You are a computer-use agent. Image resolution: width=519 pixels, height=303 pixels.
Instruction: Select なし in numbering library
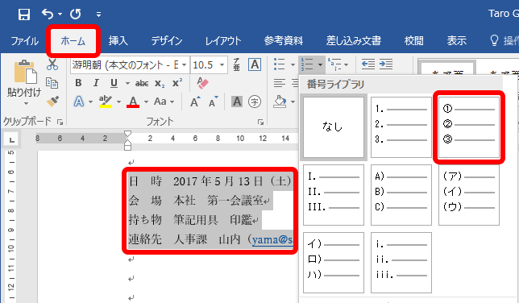pyautogui.click(x=334, y=127)
